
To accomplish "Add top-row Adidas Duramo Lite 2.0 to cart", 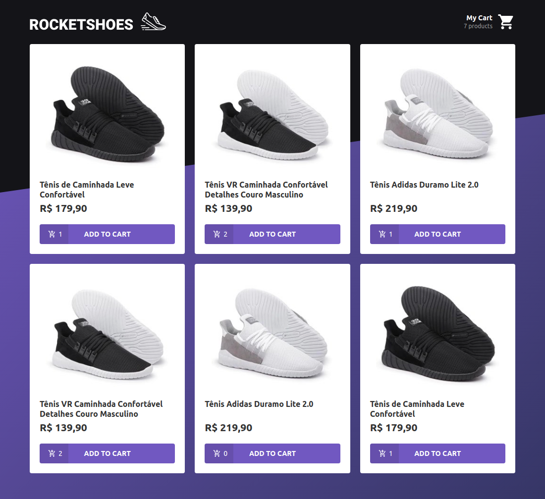I will pos(437,234).
